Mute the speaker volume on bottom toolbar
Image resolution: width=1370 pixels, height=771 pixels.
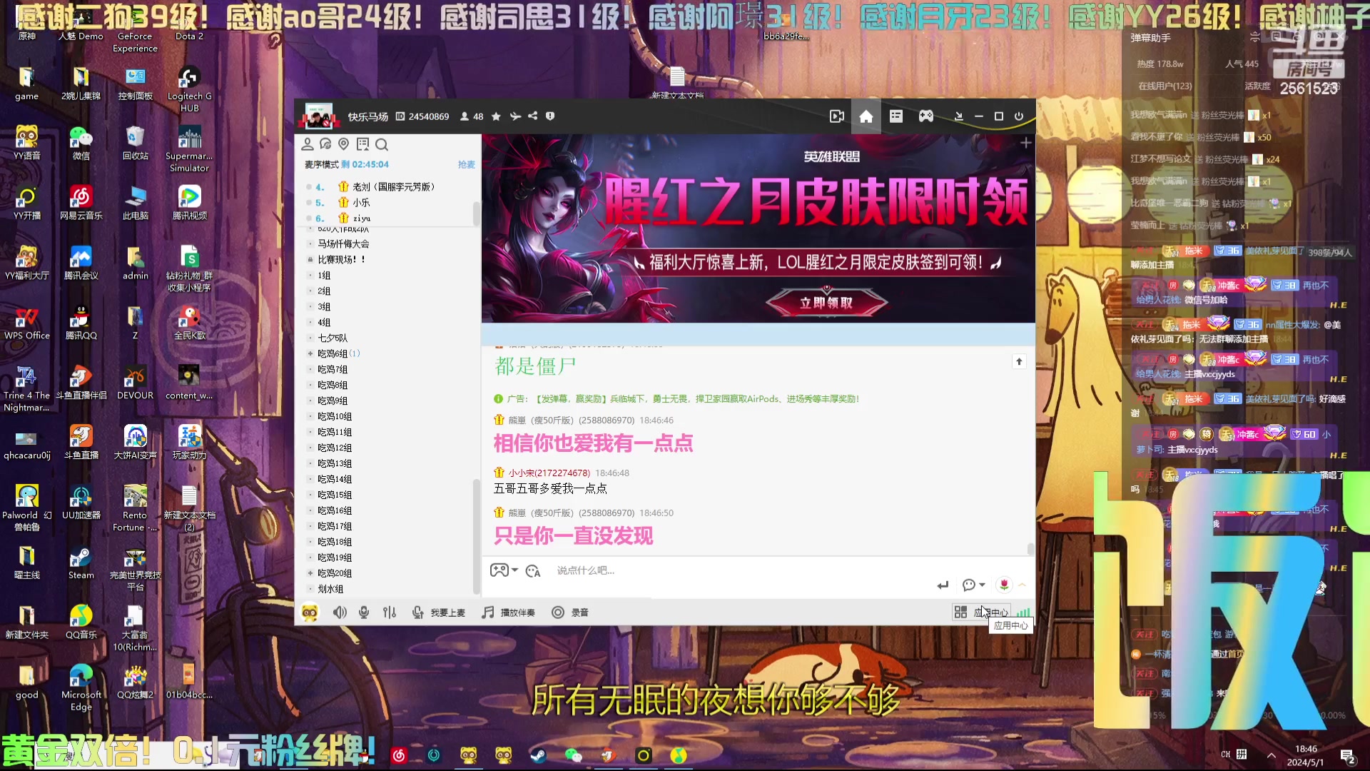pos(340,612)
